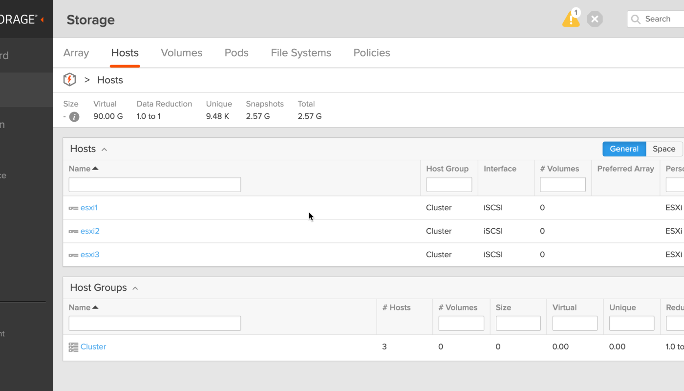Image resolution: width=684 pixels, height=391 pixels.
Task: Click the host group icon beside Cluster
Action: pos(73,347)
